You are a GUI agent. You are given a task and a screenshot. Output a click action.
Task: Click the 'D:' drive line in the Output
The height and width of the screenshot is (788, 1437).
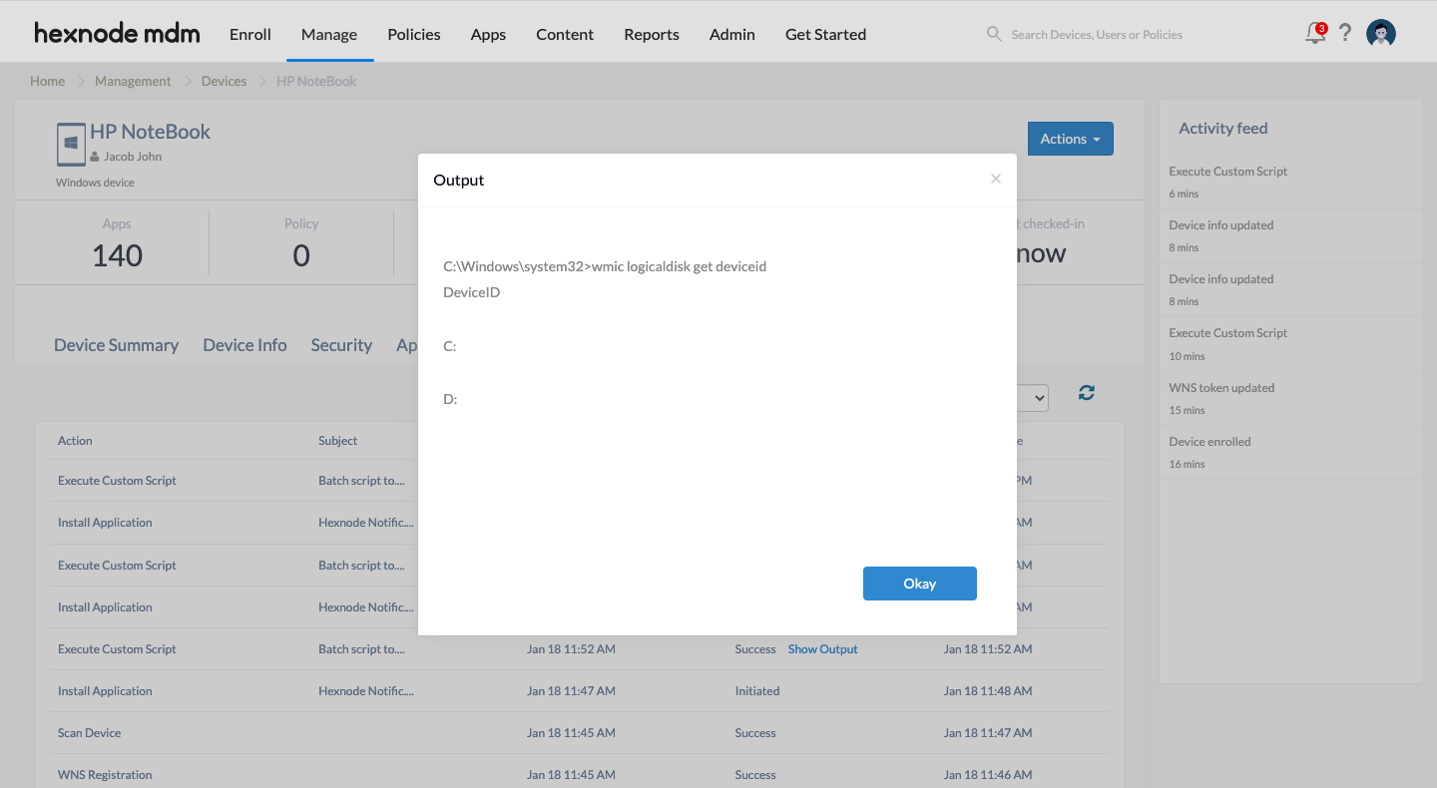[450, 399]
